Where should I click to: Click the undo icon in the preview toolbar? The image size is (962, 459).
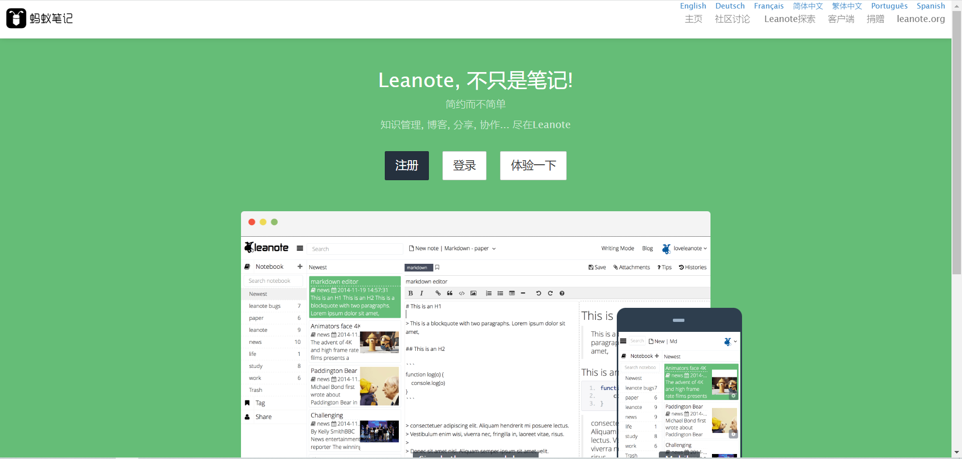[x=539, y=293]
